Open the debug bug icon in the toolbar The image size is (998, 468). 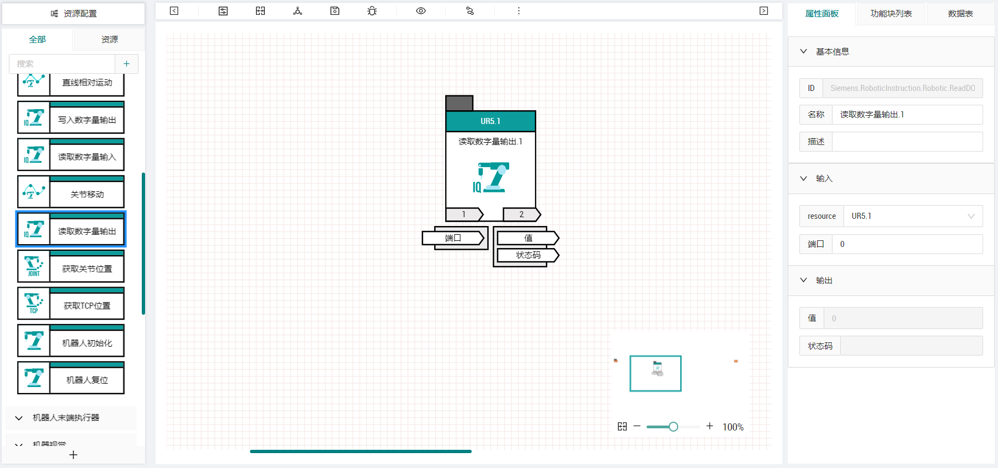click(372, 11)
